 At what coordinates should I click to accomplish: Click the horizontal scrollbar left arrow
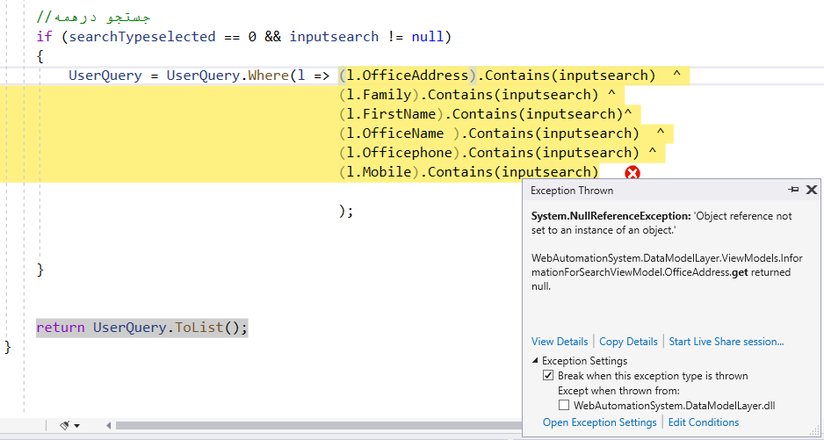[x=109, y=425]
